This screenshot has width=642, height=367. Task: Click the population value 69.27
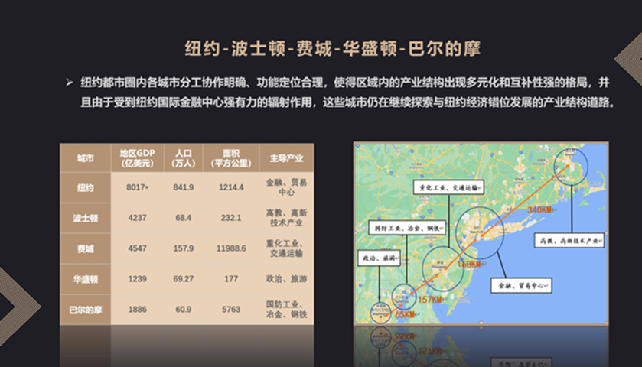click(184, 279)
